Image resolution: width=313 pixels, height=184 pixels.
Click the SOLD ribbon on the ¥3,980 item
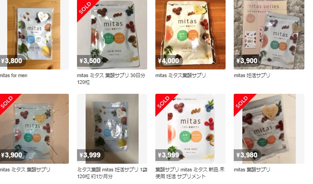tap(242, 102)
